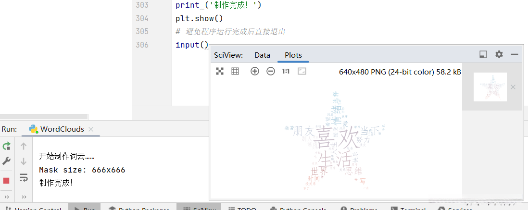Stop the running process with the red square
Image resolution: width=528 pixels, height=210 pixels.
point(6,181)
